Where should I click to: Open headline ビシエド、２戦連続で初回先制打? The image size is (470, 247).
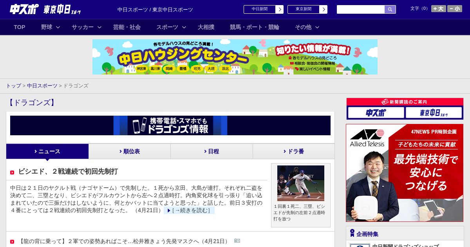(x=68, y=171)
